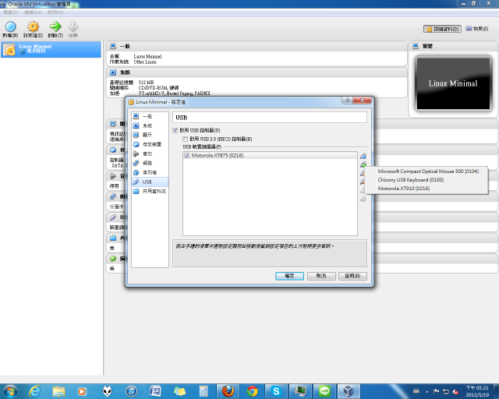Open Firefox from the taskbar
The width and height of the screenshot is (499, 399).
coord(228,391)
